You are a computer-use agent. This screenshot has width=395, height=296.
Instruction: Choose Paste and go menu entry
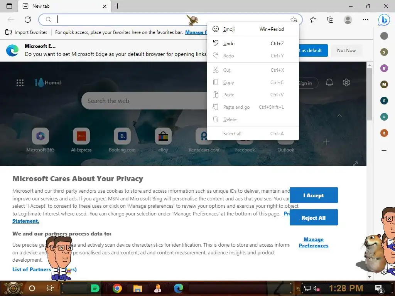point(253,107)
